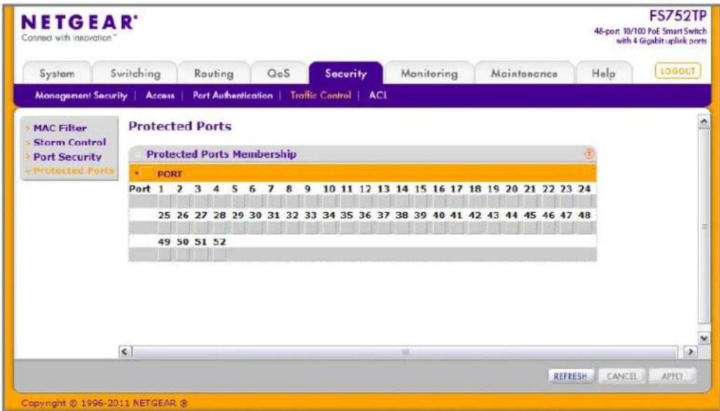Open MAC Filter in sidebar
The image size is (720, 411).
tap(60, 128)
